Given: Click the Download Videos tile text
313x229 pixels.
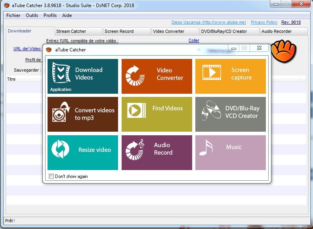Looking at the screenshot, I should (89, 74).
